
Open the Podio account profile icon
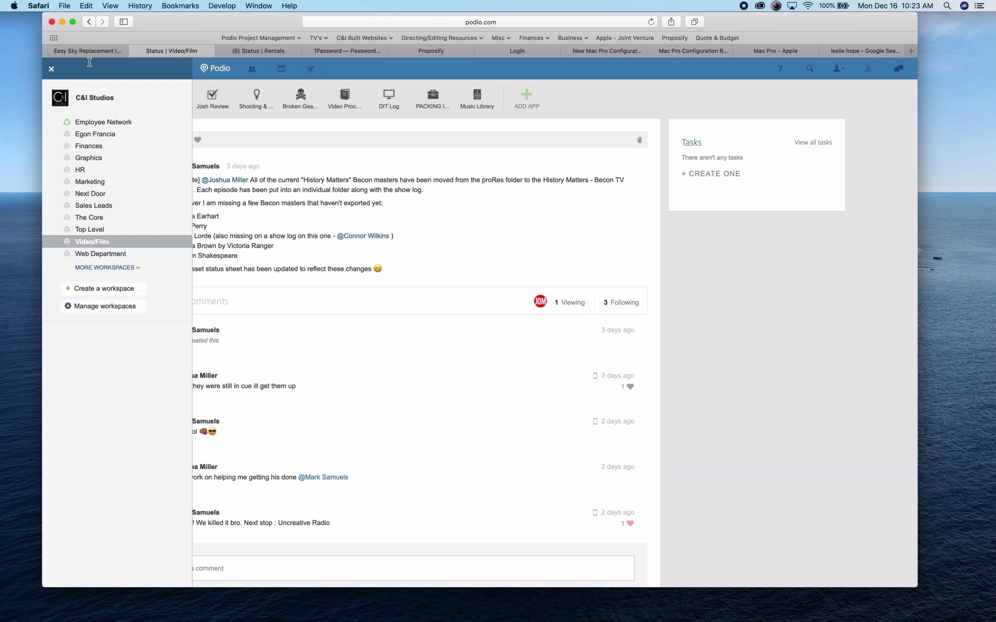(838, 69)
